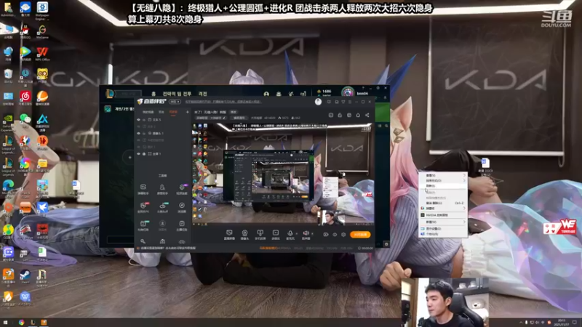582x327 pixels.
Task: Select the Recycle Bin desktop icon
Action: pyautogui.click(x=8, y=75)
